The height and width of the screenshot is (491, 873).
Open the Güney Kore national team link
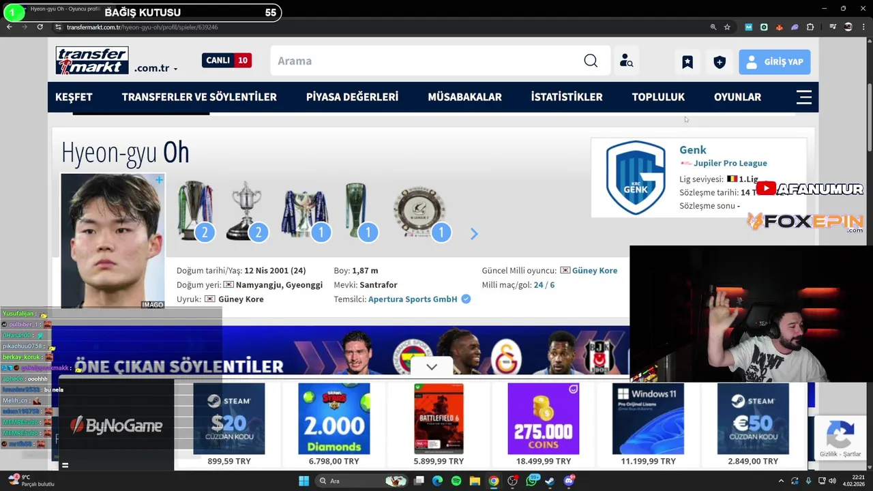pyautogui.click(x=594, y=271)
